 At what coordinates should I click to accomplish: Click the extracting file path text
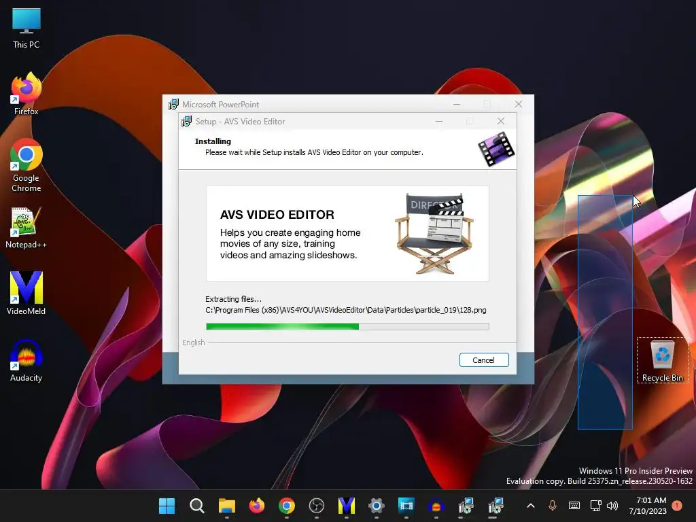(x=346, y=310)
